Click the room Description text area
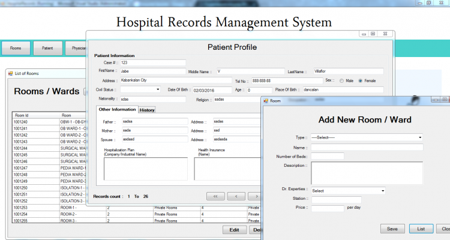450x240 pixels. 367,173
